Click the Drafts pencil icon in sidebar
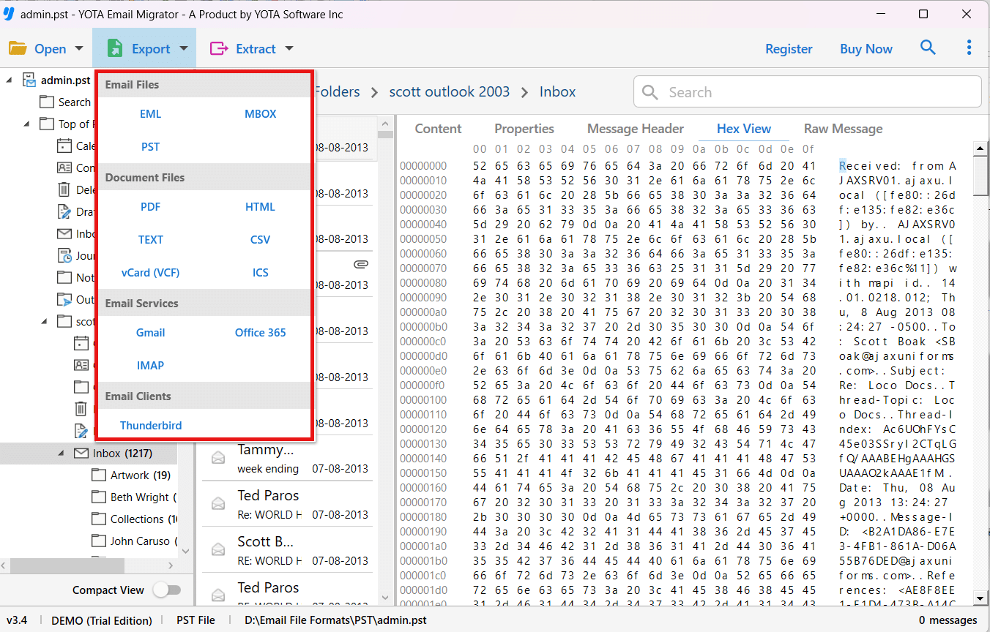This screenshot has height=632, width=990. click(x=65, y=211)
